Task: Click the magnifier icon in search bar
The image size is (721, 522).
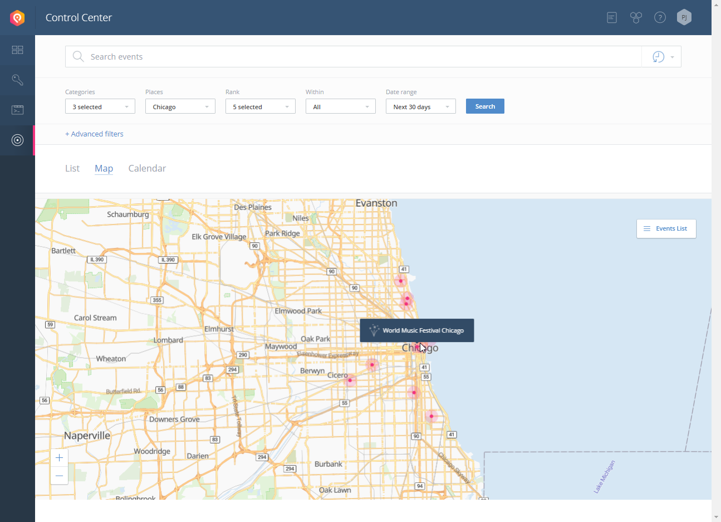Action: [x=79, y=56]
